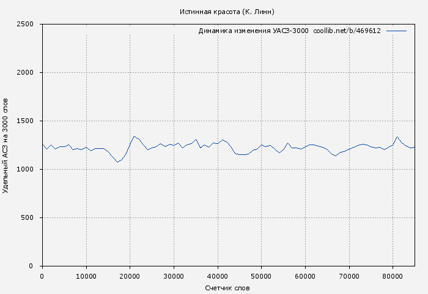The height and width of the screenshot is (294, 428).
Task: Click the blue legend line sample
Action: click(x=396, y=31)
